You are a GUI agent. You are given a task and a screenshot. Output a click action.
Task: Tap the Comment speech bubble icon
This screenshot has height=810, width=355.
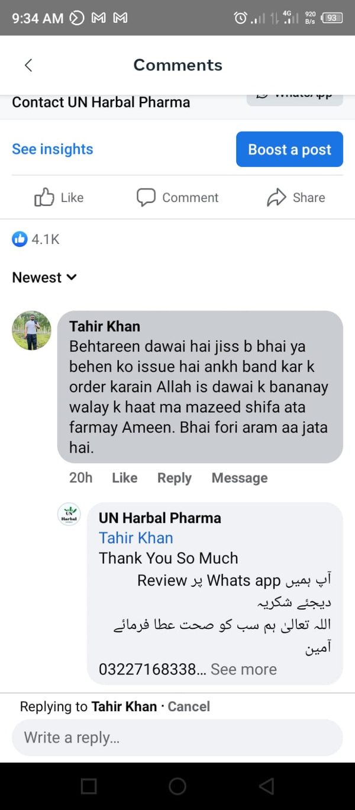[146, 197]
